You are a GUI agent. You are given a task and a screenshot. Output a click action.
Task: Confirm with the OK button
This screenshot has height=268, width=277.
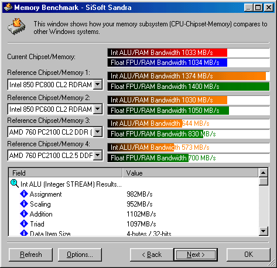pos(248,255)
